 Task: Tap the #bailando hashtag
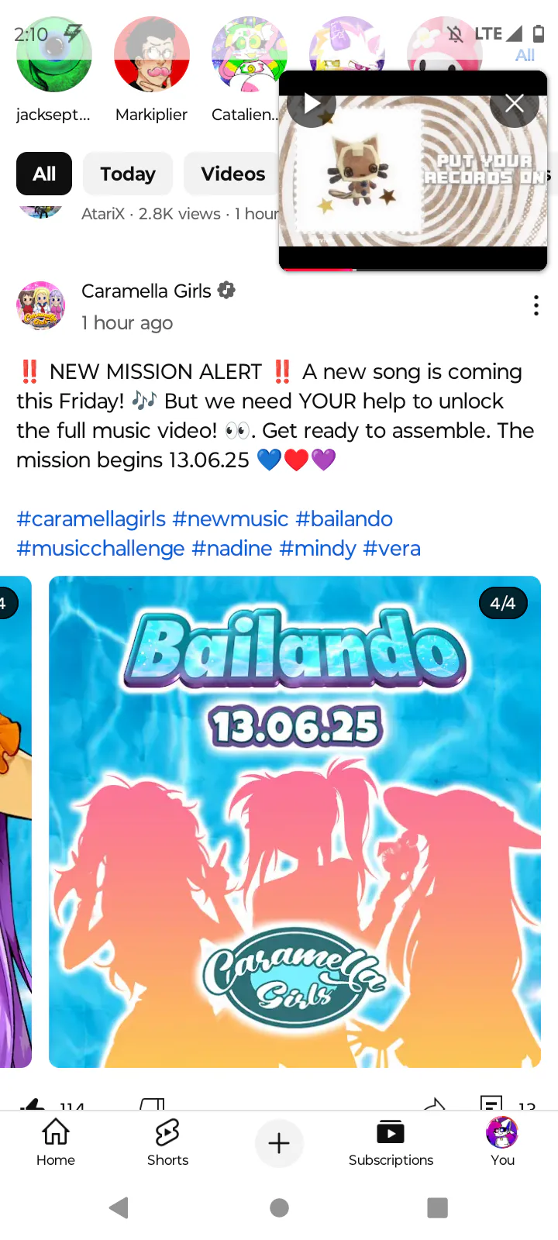click(x=344, y=518)
